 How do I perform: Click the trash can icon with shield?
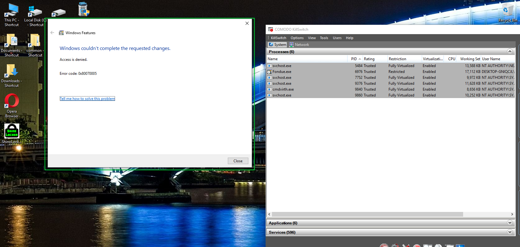pos(84,9)
